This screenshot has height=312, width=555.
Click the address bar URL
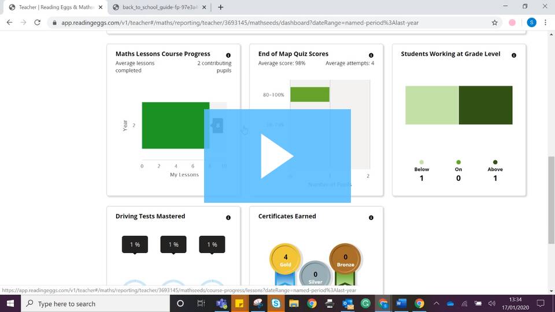click(240, 23)
